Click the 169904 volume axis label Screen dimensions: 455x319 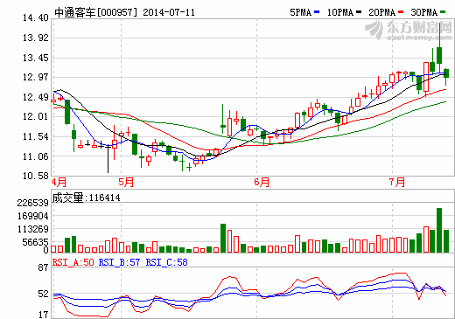[32, 216]
